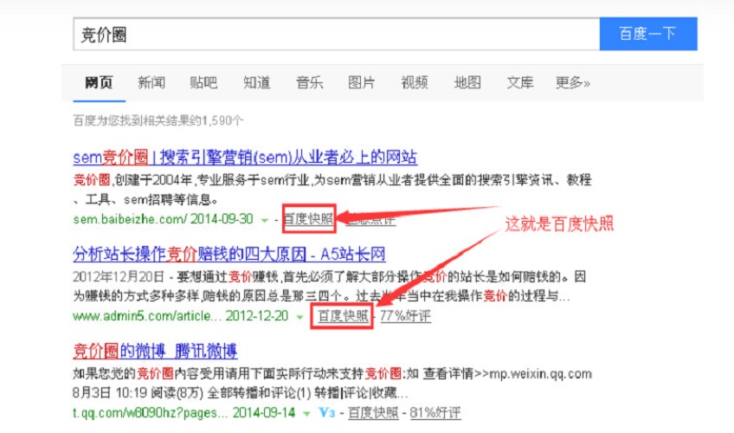Expand the 更多» tab options
This screenshot has width=734, height=433.
pyautogui.click(x=572, y=83)
